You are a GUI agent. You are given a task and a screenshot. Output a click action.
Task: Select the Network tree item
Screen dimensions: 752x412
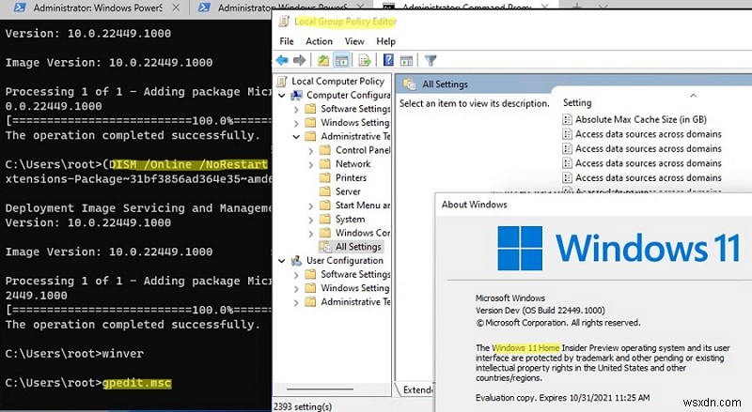(x=353, y=164)
